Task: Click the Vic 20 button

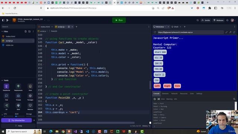Action: [158, 58]
